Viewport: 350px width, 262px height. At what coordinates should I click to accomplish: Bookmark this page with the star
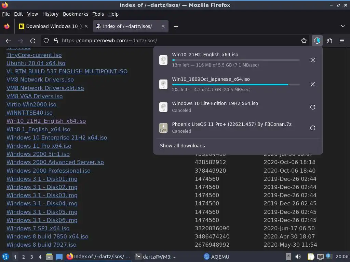click(x=304, y=41)
